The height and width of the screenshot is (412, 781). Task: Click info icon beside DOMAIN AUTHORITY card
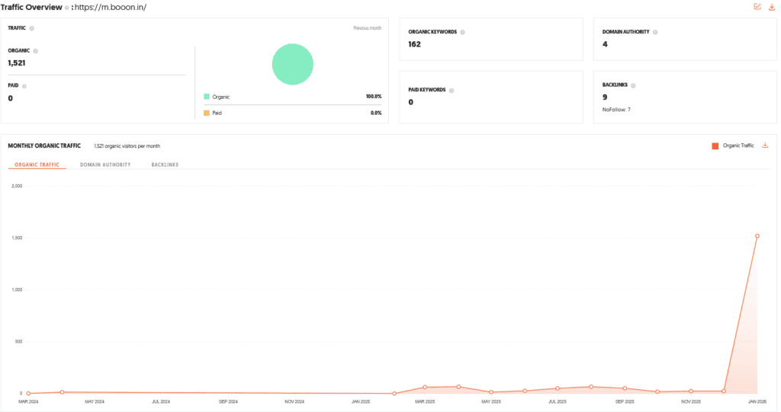(x=655, y=32)
